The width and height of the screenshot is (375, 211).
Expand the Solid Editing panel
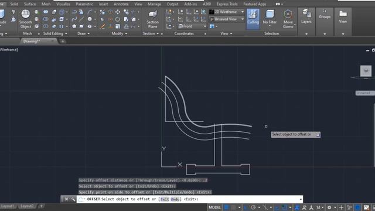[x=55, y=33]
